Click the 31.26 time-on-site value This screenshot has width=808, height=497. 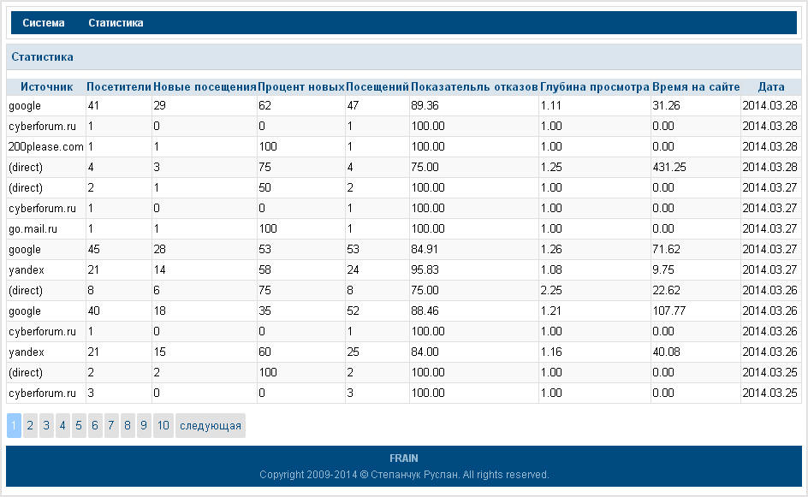[666, 105]
